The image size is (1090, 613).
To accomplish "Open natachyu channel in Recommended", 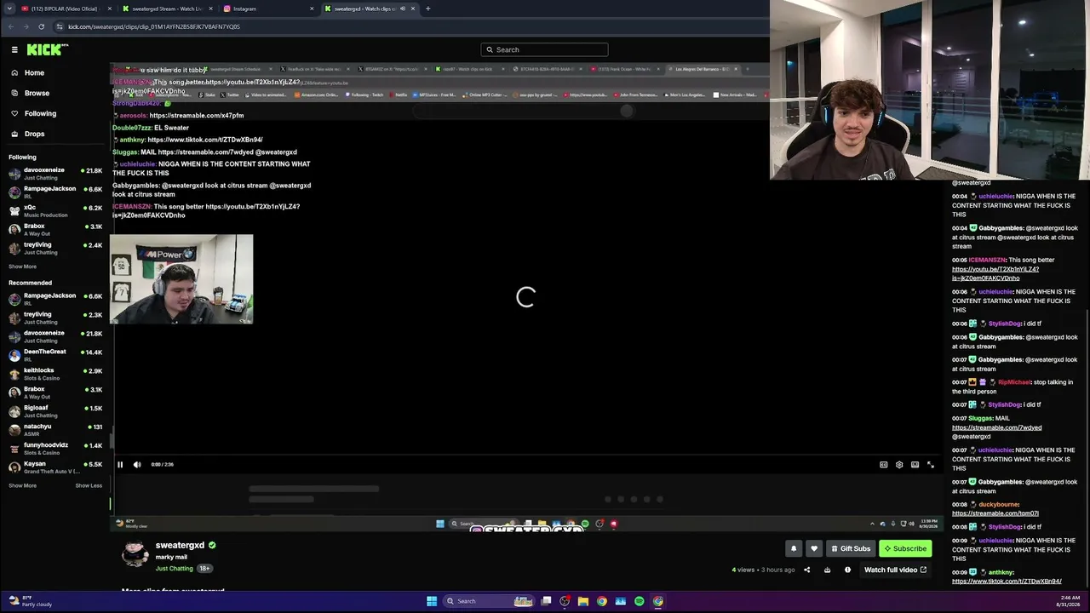I will (55, 429).
